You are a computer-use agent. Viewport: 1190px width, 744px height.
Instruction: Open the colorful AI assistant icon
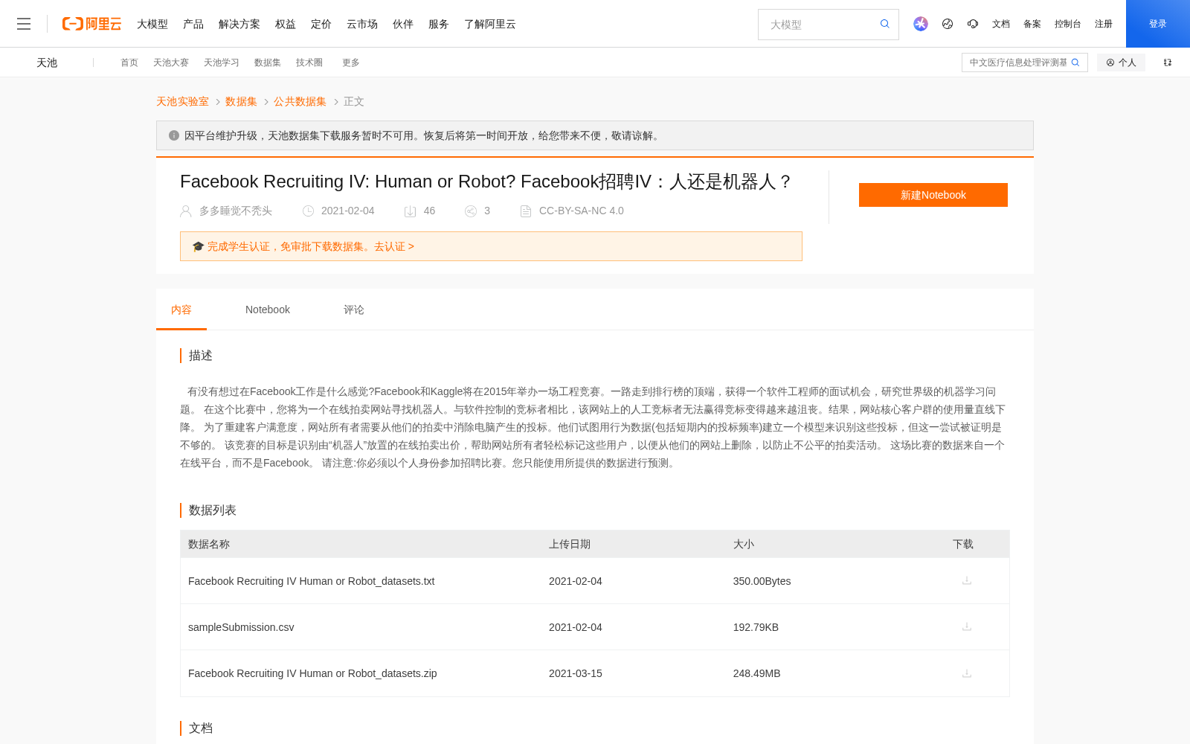pos(921,24)
